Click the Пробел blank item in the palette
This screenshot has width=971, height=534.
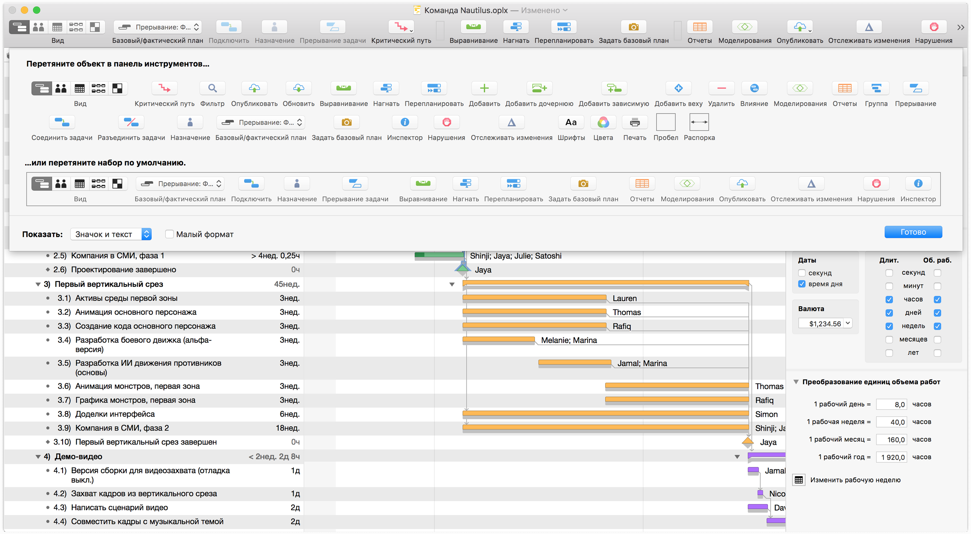coord(666,122)
